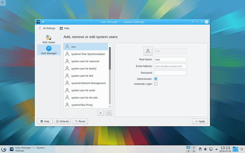Click the bottom Help button
The height and width of the screenshot is (153, 245).
coord(45,121)
